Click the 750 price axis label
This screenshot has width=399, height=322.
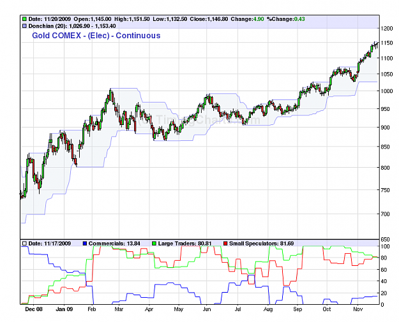[385, 190]
